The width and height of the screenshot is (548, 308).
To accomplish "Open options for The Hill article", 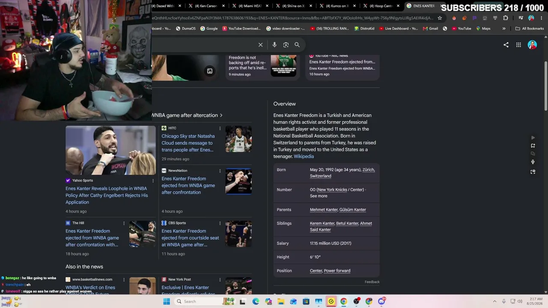I will pyautogui.click(x=124, y=223).
